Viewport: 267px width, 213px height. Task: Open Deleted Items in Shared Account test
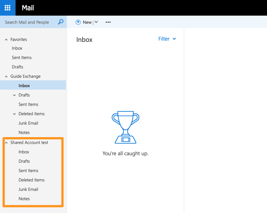click(31, 180)
